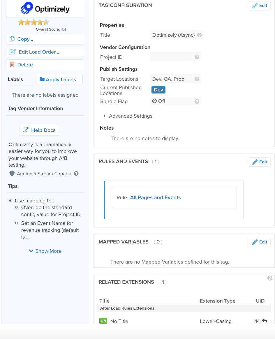Edit the Rules and Events section

coord(260,162)
